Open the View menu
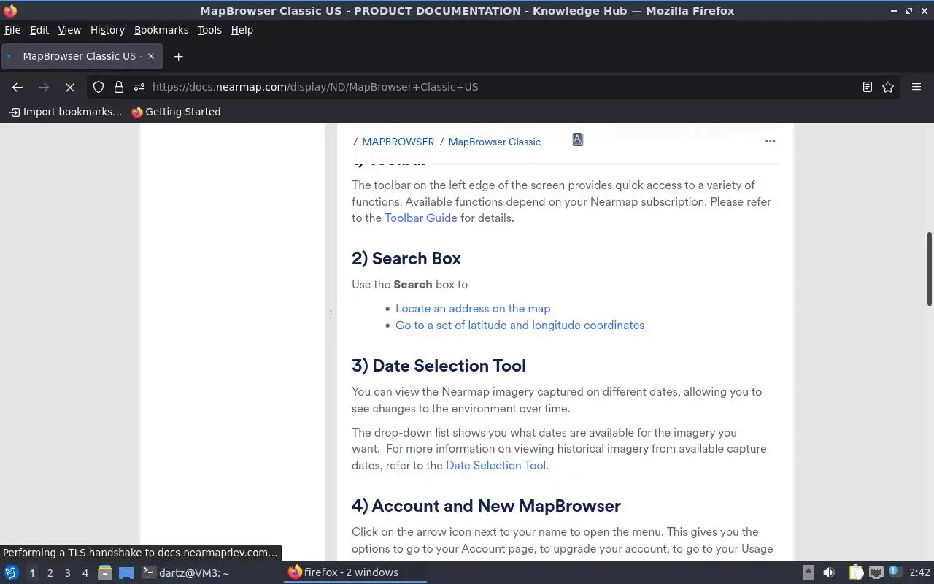This screenshot has height=584, width=934. pyautogui.click(x=69, y=30)
